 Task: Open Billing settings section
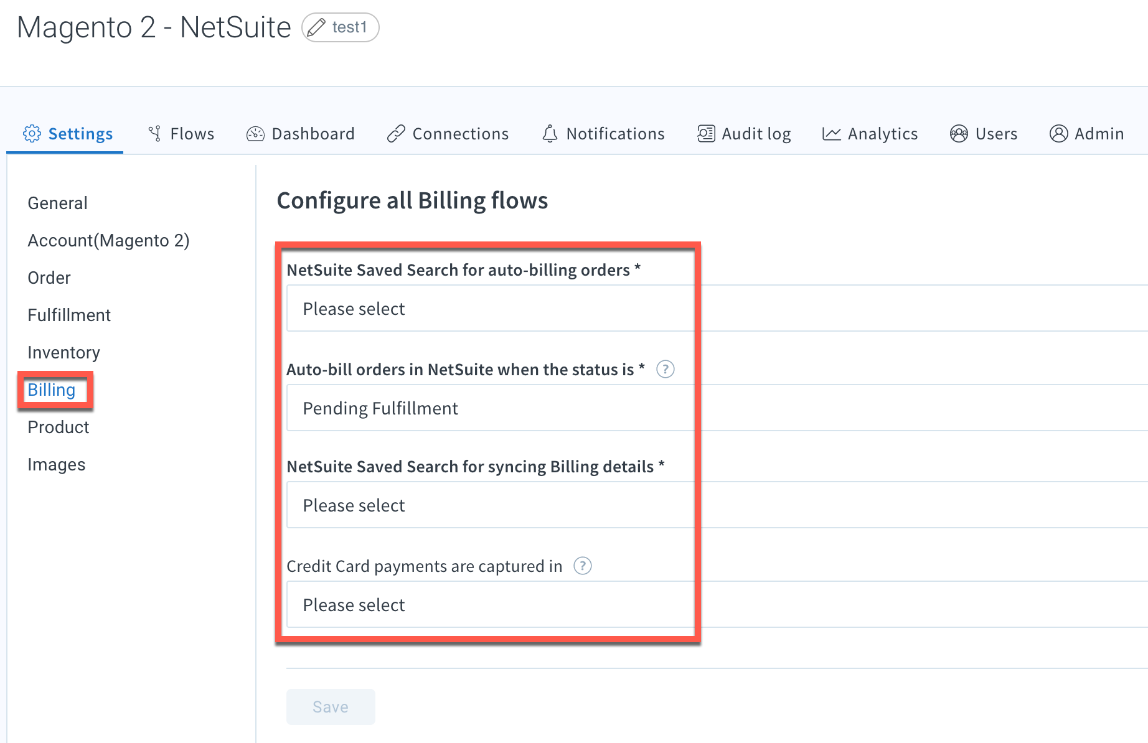click(52, 390)
